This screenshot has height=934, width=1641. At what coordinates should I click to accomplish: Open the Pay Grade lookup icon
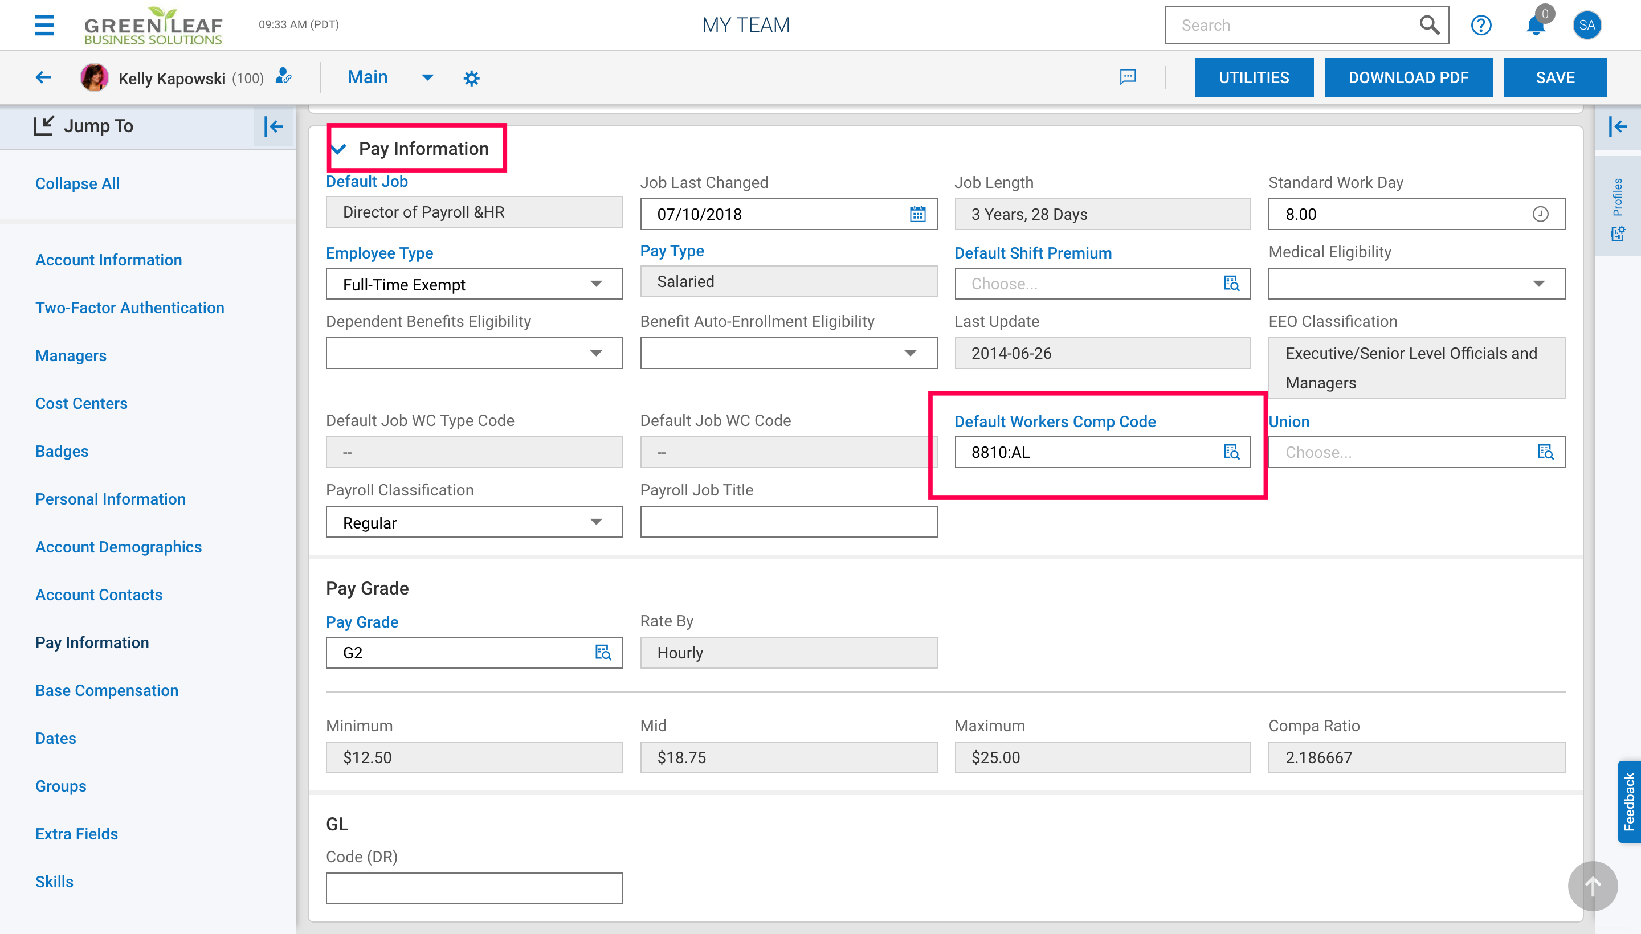pos(603,653)
